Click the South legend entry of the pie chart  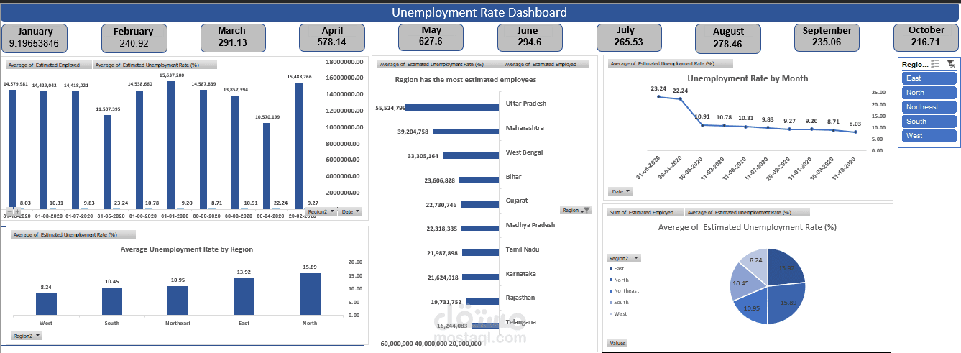[x=619, y=302]
